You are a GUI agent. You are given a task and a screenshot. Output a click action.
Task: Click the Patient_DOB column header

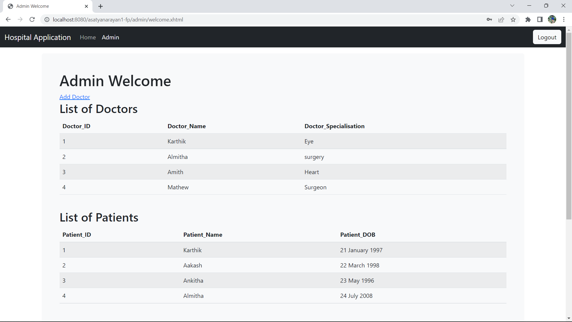(358, 235)
